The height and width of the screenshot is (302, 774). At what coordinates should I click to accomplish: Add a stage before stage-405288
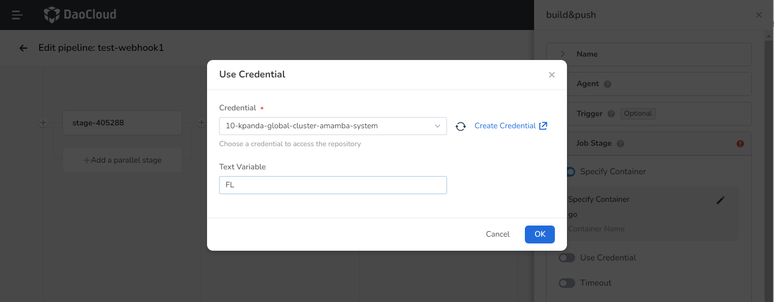pyautogui.click(x=43, y=123)
